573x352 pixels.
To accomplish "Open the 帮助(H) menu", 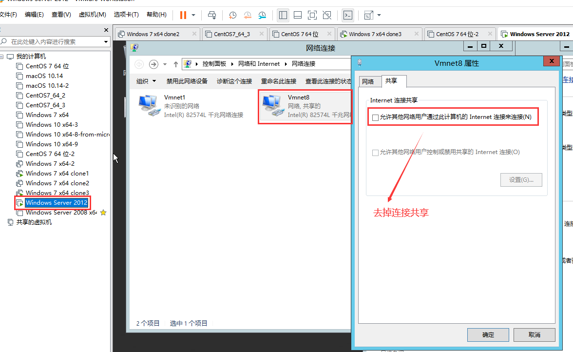I will 156,15.
